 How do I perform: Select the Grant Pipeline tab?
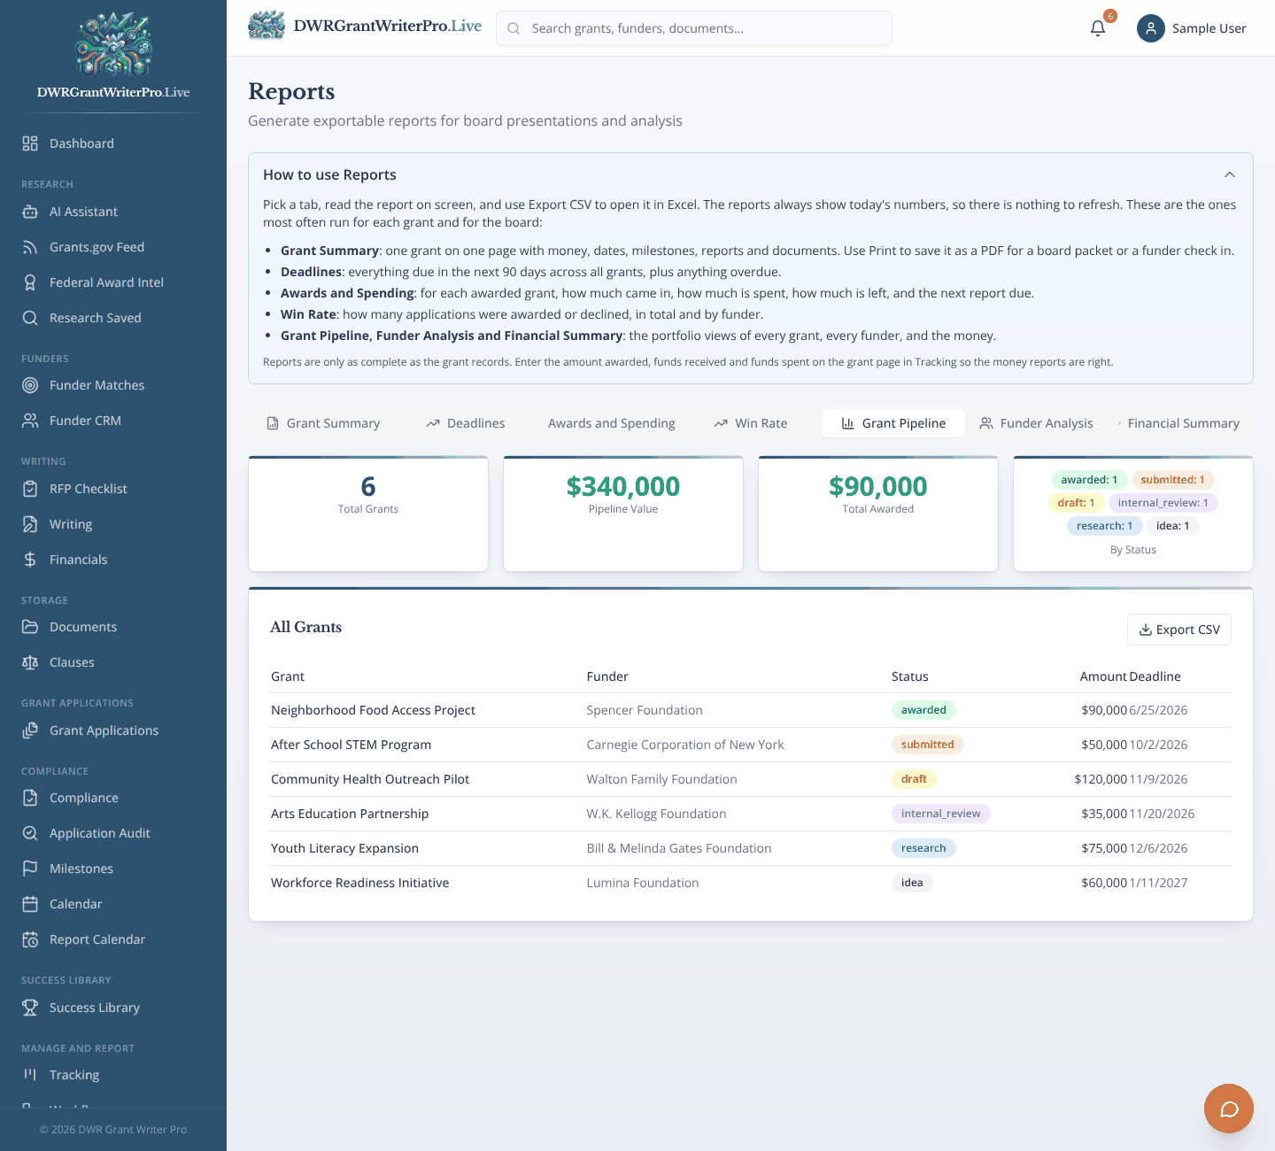[x=893, y=423]
